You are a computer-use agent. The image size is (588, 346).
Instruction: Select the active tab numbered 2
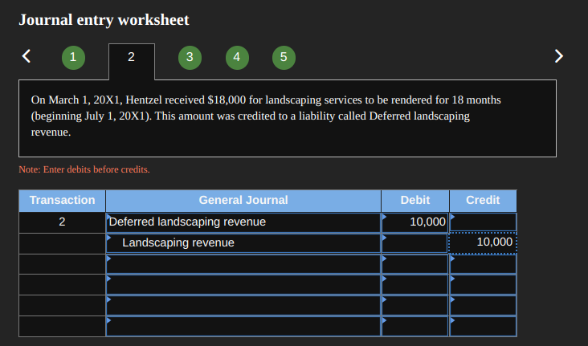[x=131, y=62]
